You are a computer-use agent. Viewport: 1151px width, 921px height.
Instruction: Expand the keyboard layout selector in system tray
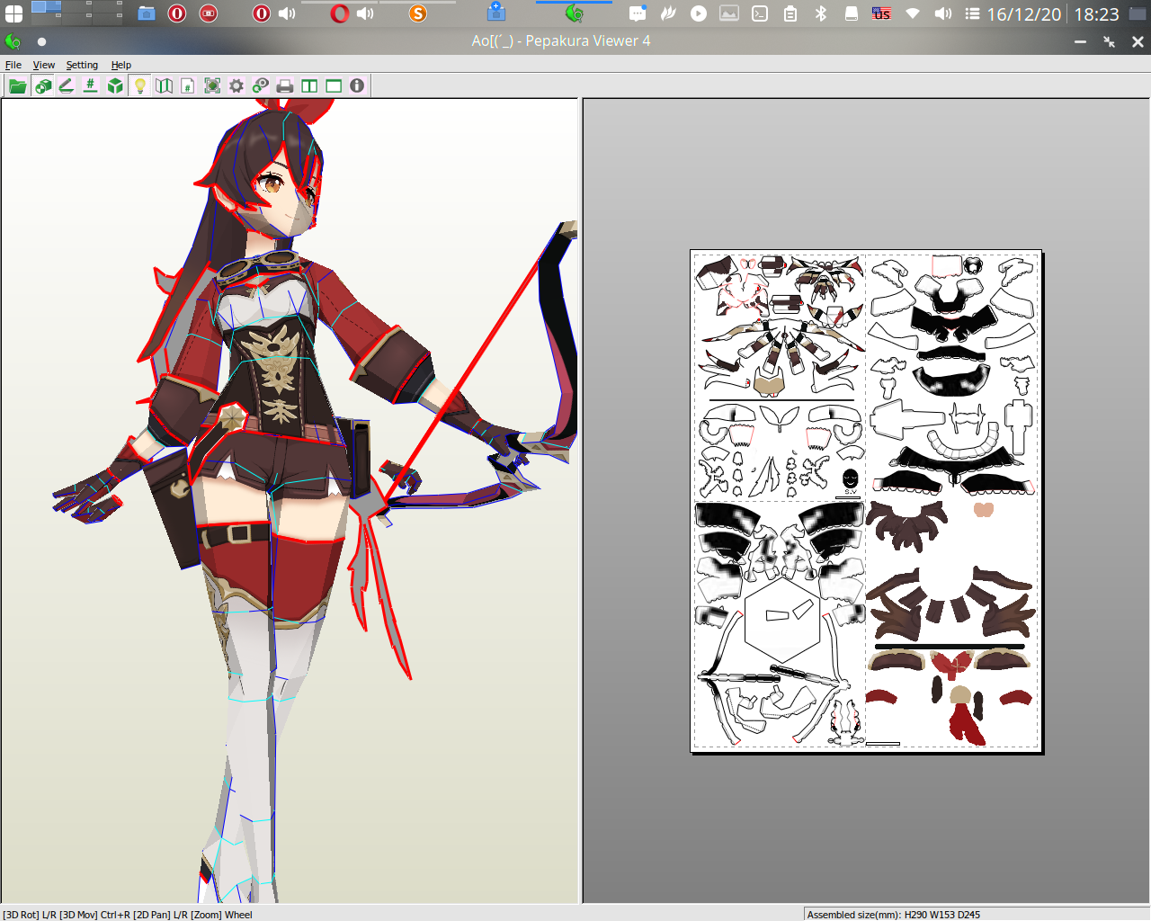coord(881,13)
